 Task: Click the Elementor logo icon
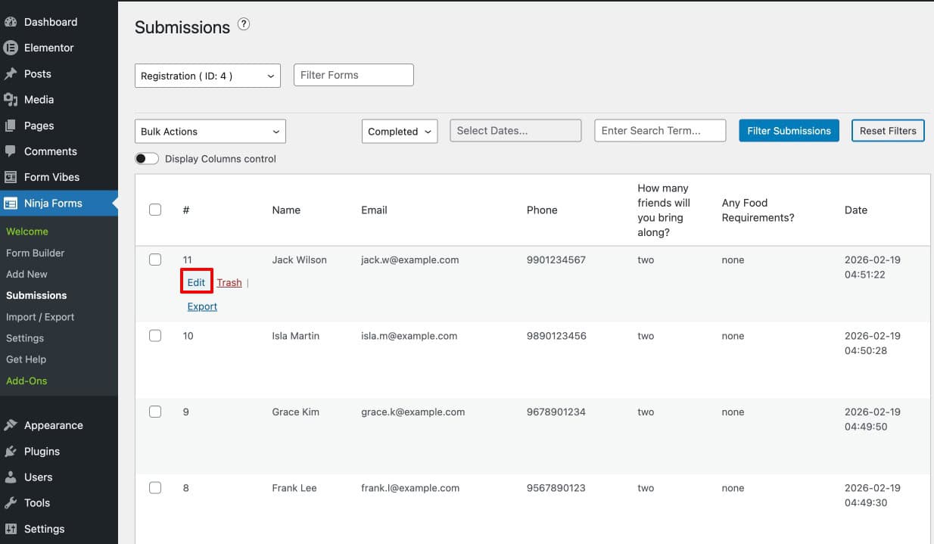tap(11, 48)
